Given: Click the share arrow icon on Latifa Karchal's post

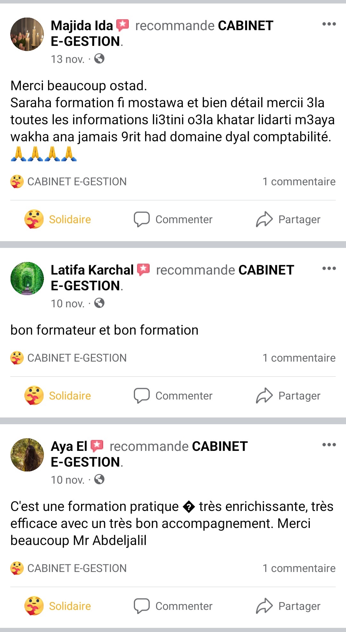Looking at the screenshot, I should tap(264, 396).
